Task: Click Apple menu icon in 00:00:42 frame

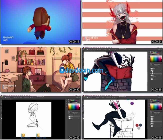Action: [x=1, y=95]
